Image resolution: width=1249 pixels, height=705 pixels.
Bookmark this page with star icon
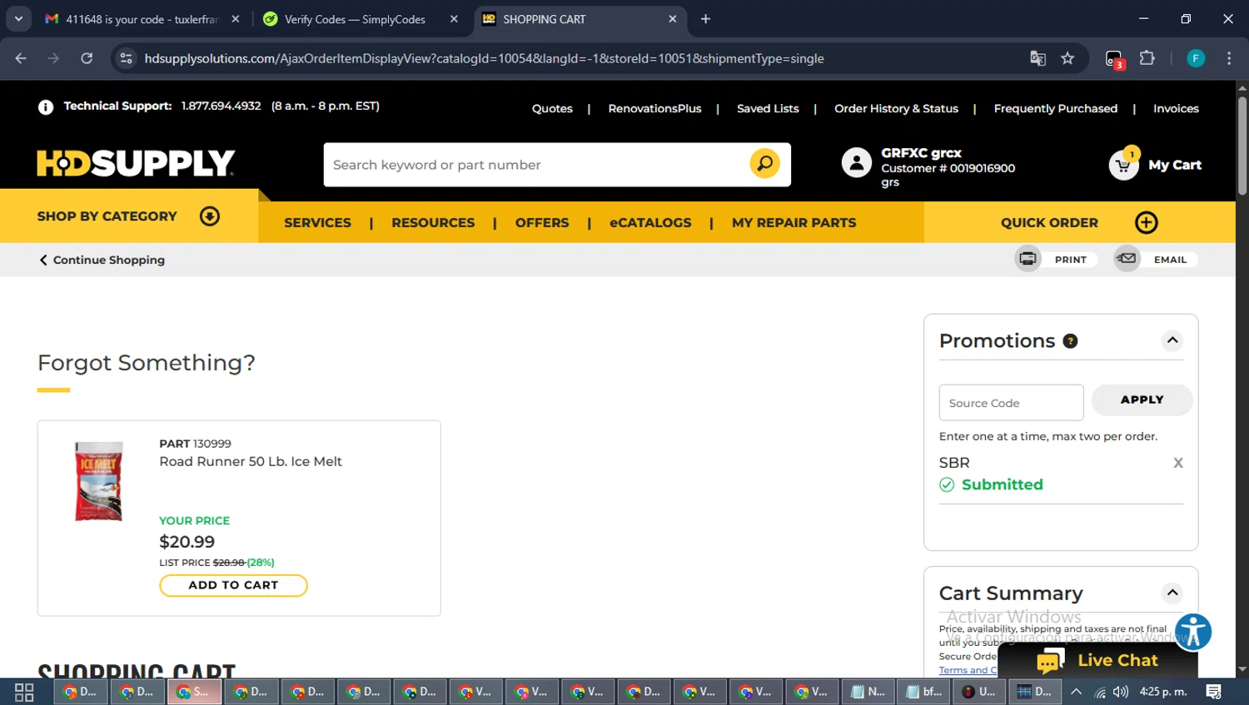tap(1067, 58)
